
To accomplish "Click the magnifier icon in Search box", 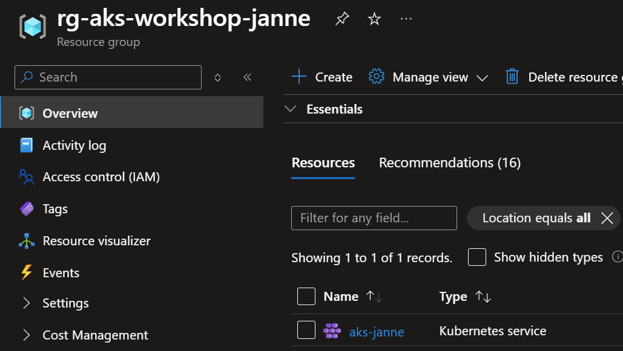I will (x=27, y=77).
